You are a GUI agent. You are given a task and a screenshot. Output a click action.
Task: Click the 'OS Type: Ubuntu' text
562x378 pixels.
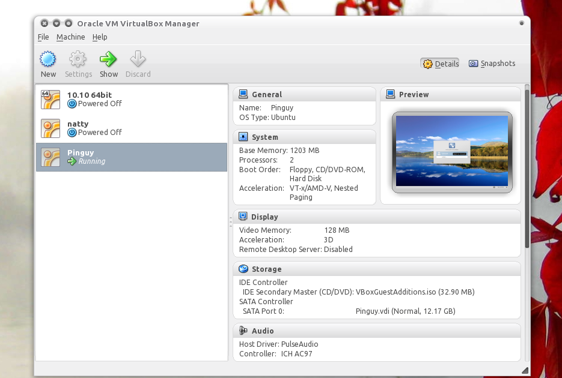[x=267, y=117]
